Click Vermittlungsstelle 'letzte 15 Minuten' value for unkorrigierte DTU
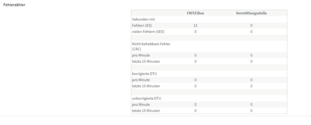Viewport: 311px width, 125px height. [251, 111]
